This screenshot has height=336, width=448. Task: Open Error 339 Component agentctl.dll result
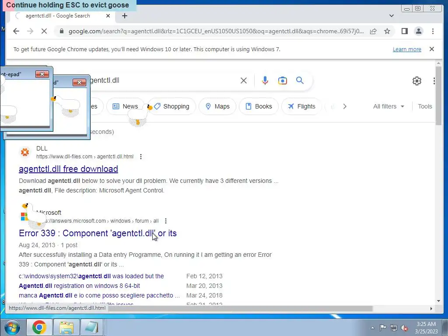coord(98,233)
